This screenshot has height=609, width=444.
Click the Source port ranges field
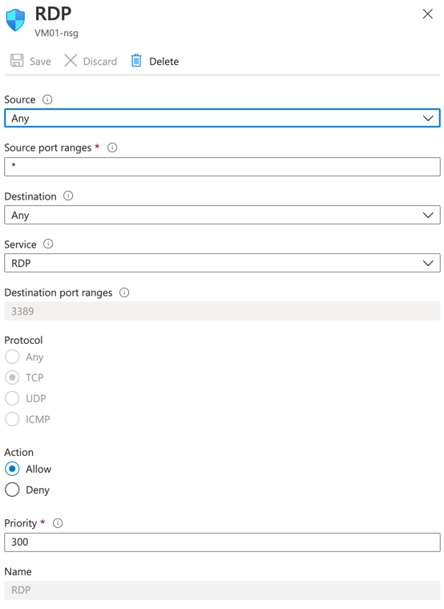tap(222, 167)
